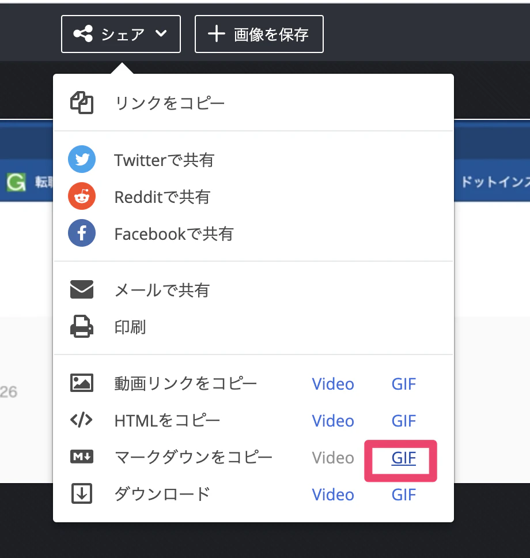Viewport: 530px width, 558px height.
Task: Click GIF link for HTMLをコピー
Action: (404, 421)
